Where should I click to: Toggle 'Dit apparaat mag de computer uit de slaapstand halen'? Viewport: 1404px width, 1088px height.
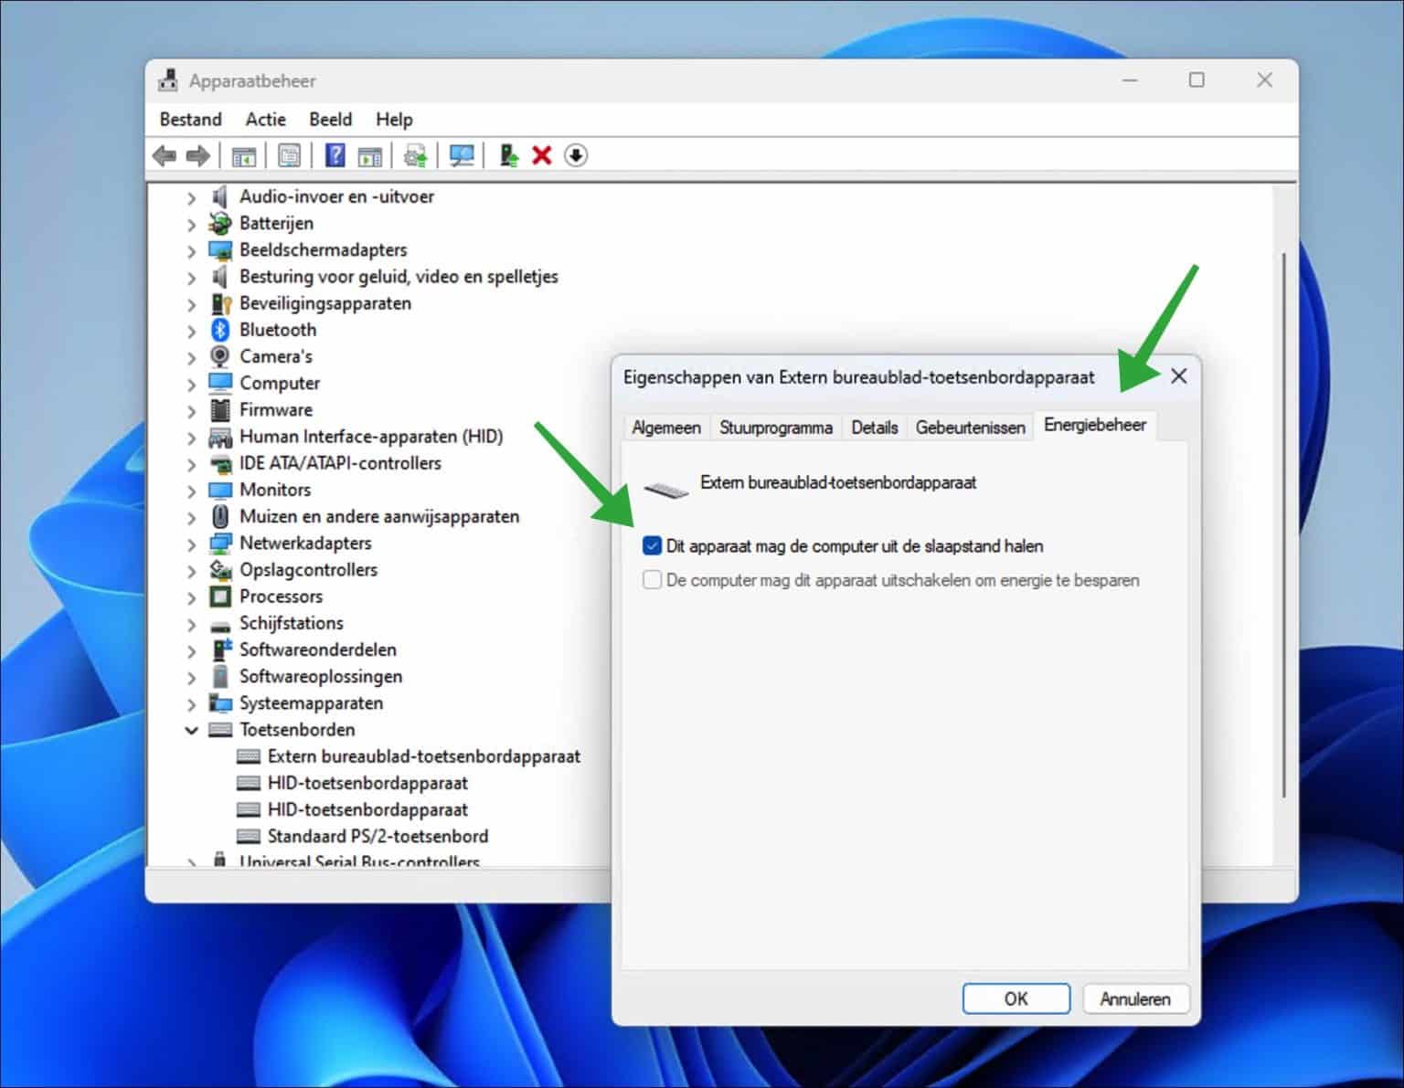coord(652,545)
